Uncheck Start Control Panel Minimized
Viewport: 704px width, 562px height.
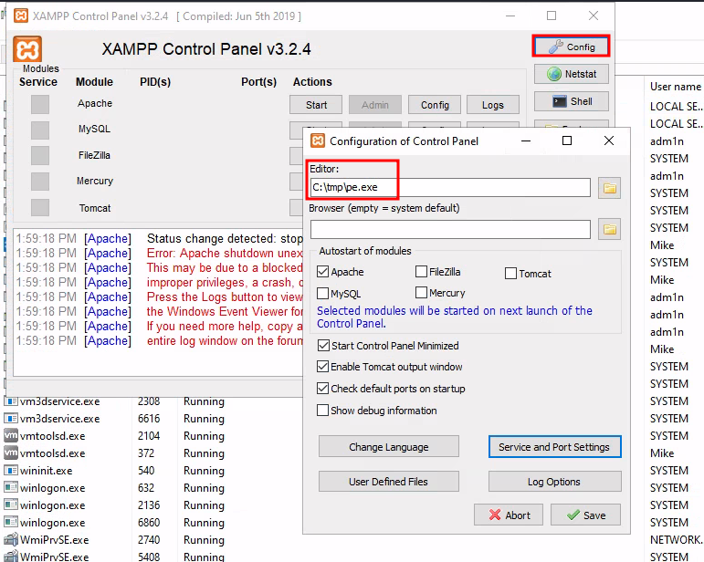click(323, 346)
